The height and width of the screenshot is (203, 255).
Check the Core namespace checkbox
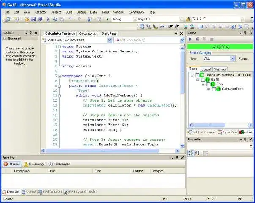208,84
